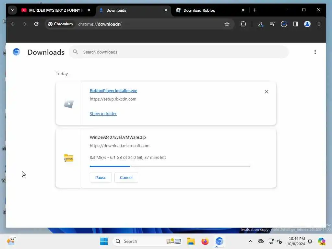Maximize the Chromium window
Screen dimensions: 332x249
pyautogui.click(x=303, y=10)
